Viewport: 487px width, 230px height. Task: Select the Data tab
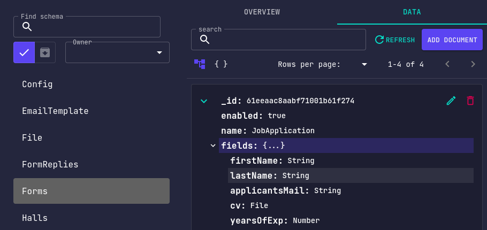(x=412, y=12)
